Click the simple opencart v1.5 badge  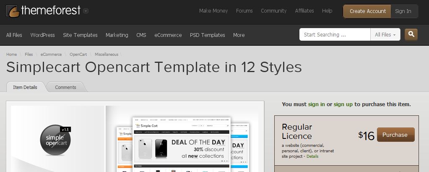coord(55,141)
